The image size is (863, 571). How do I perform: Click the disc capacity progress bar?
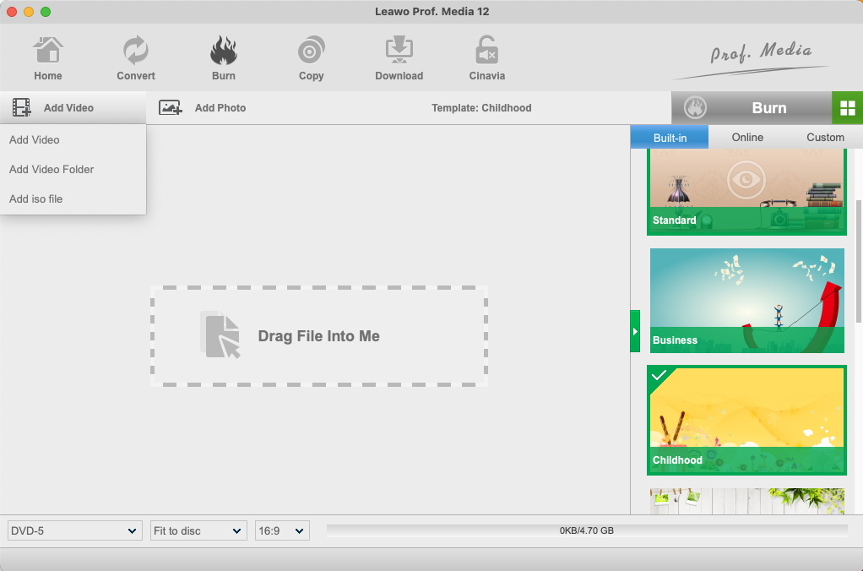coord(587,530)
